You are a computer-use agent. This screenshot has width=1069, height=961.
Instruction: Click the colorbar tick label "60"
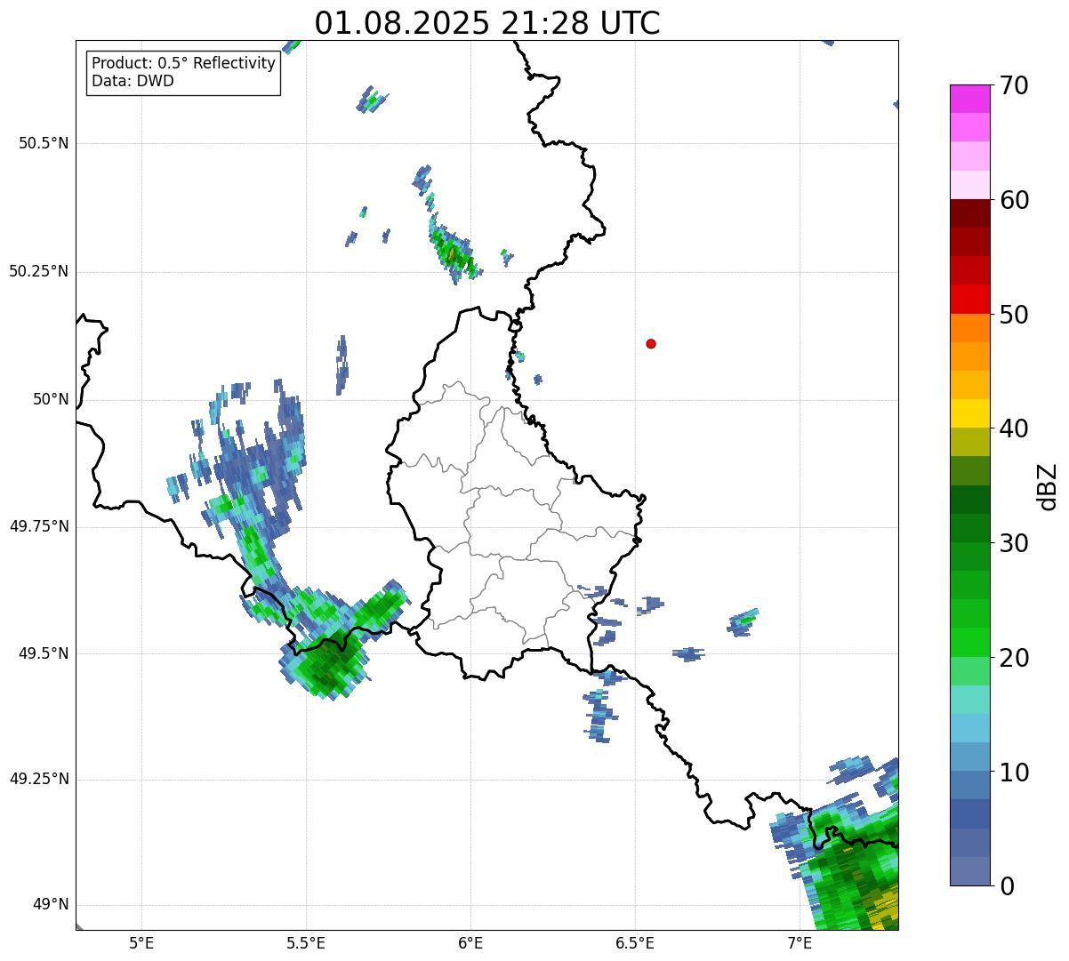point(1013,200)
